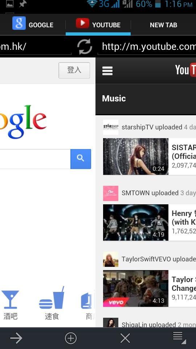Image resolution: width=196 pixels, height=349 pixels.
Task: Tap the 登入 sign-in button
Action: (x=74, y=70)
